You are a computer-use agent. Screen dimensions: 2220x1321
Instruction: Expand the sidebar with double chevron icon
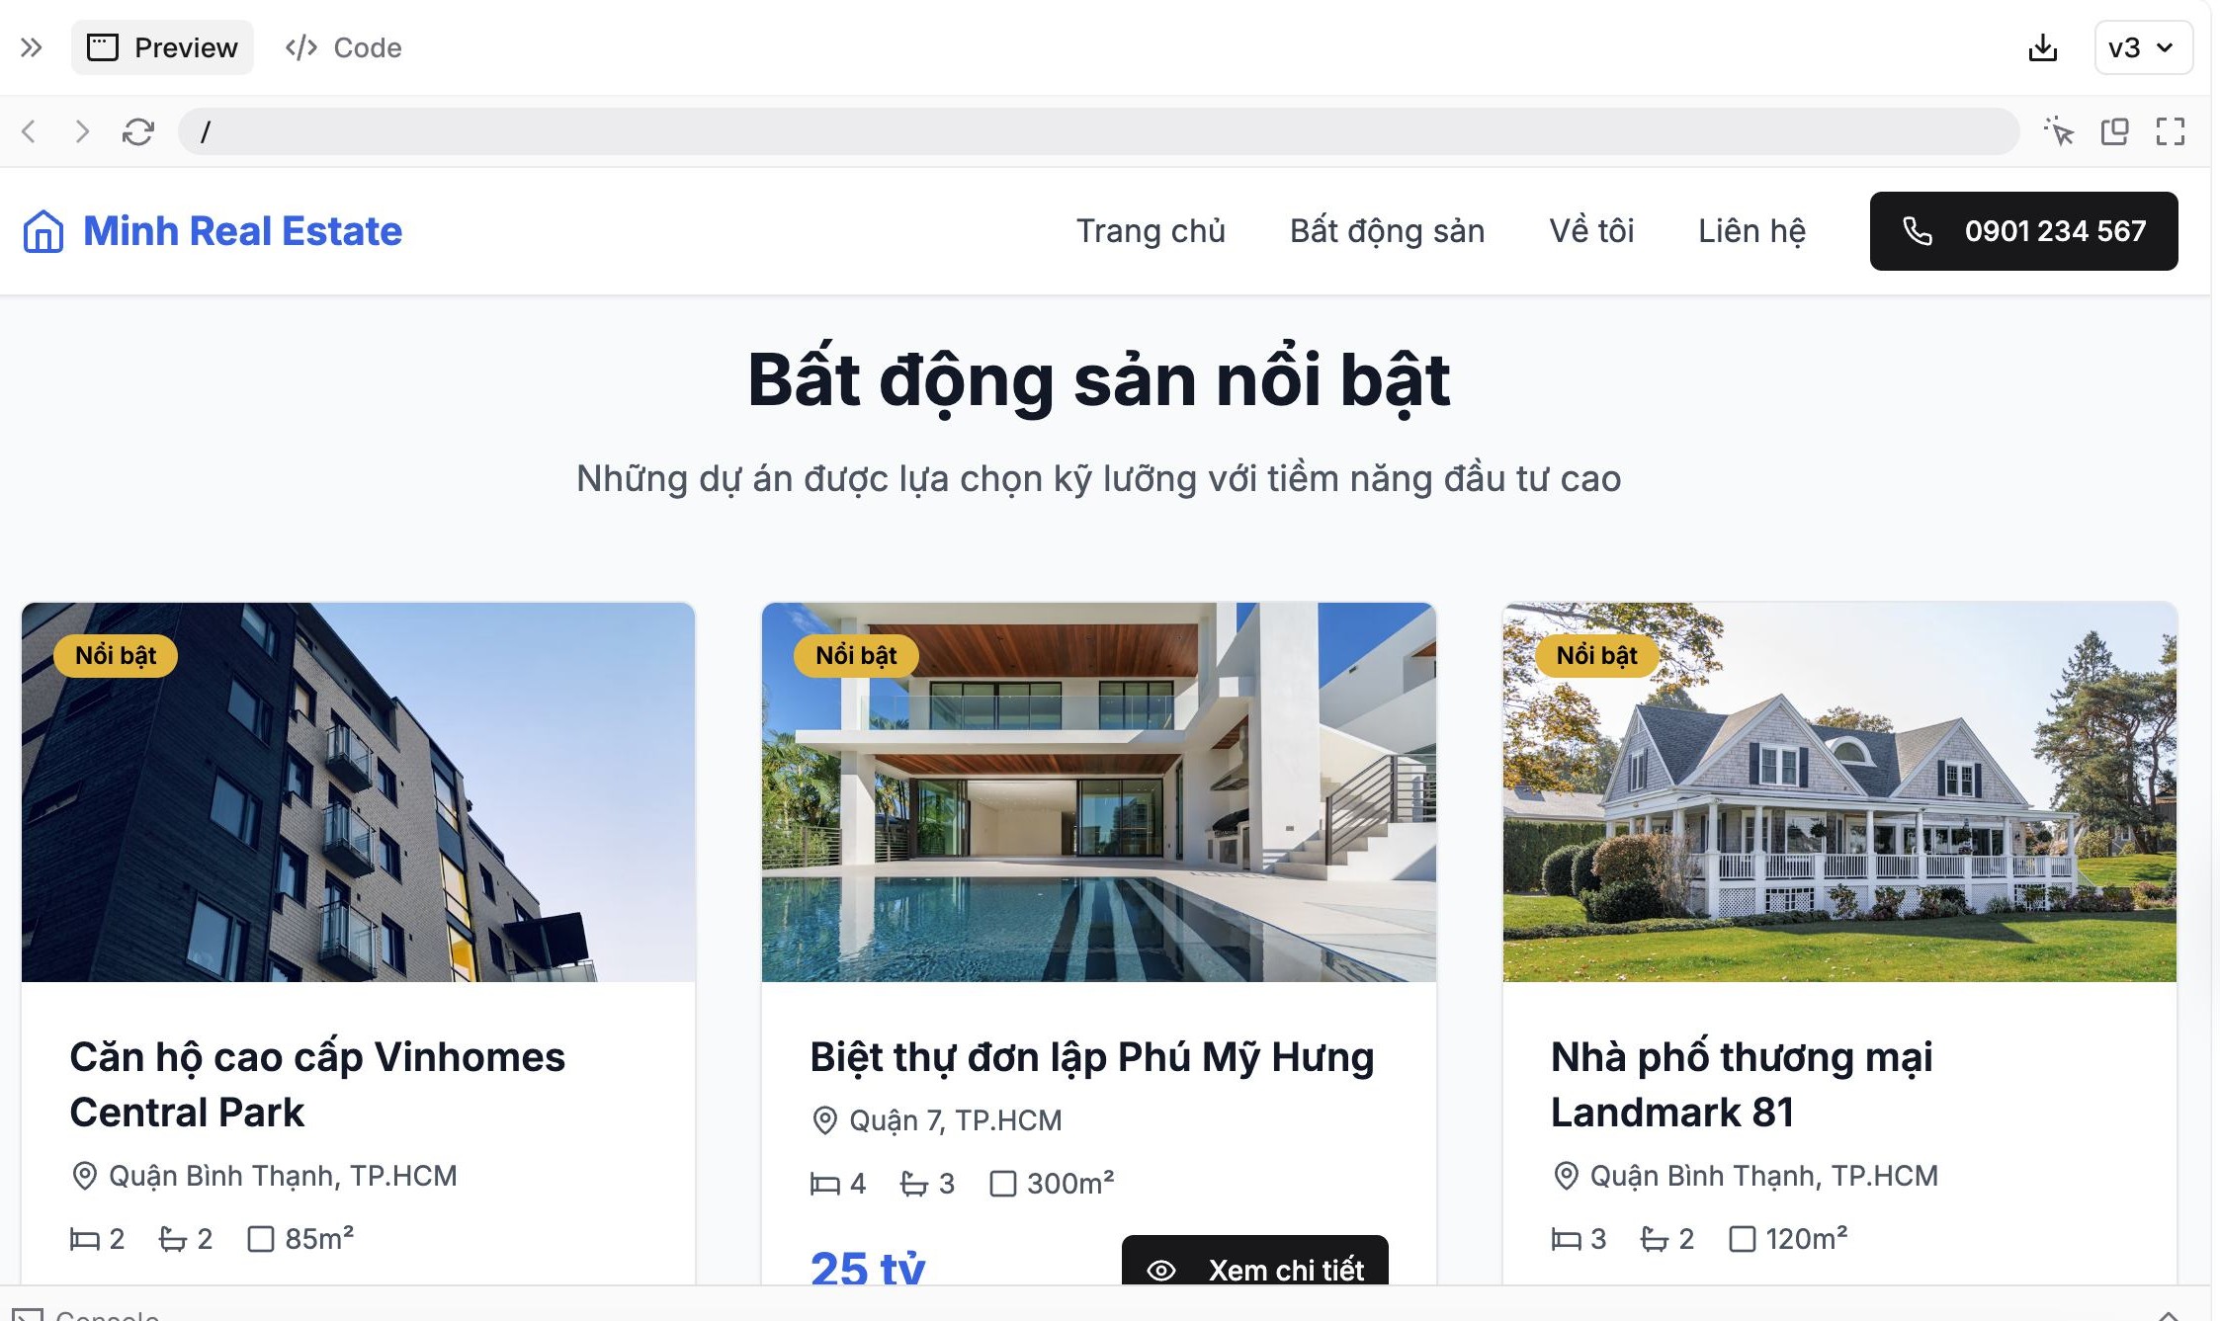click(x=32, y=47)
